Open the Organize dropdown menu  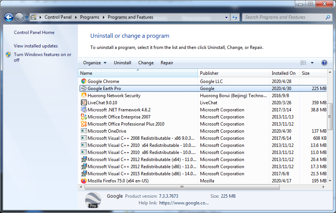pyautogui.click(x=95, y=63)
